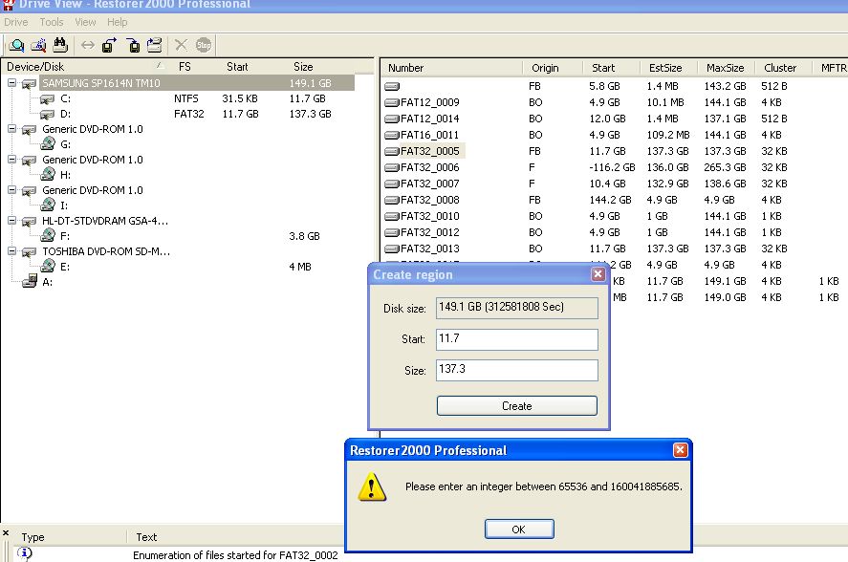The image size is (848, 562).
Task: Click the create image file floppy icon
Action: [x=110, y=46]
